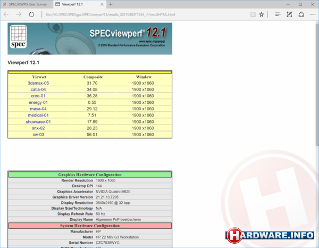
Task: Open the creo-01 viewset link
Action: tap(38, 96)
